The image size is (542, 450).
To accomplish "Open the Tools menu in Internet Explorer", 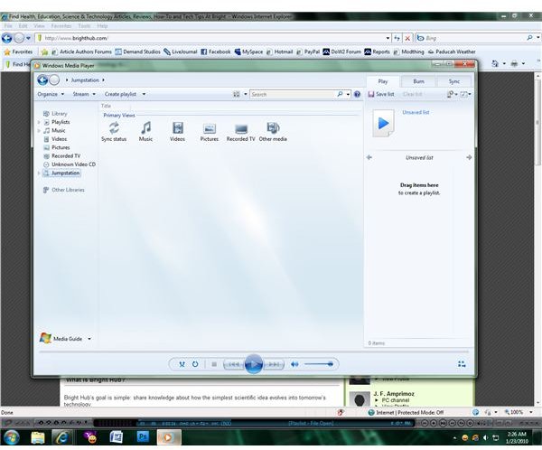I will click(84, 26).
